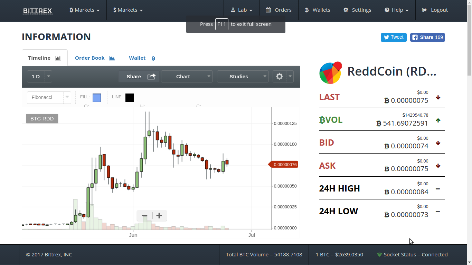Screen dimensions: 472x265
Task: Click the BTC-RDD chart label
Action: 42,118
